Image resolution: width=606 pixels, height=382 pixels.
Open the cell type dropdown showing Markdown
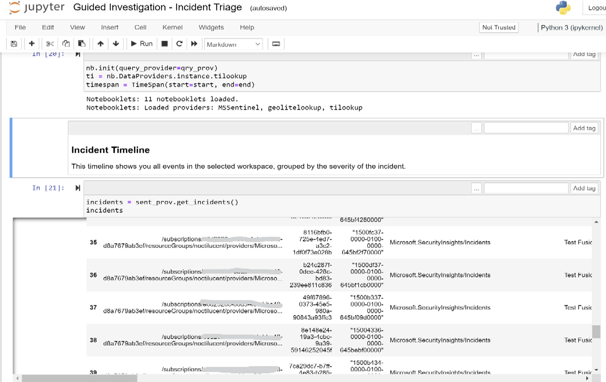[233, 44]
